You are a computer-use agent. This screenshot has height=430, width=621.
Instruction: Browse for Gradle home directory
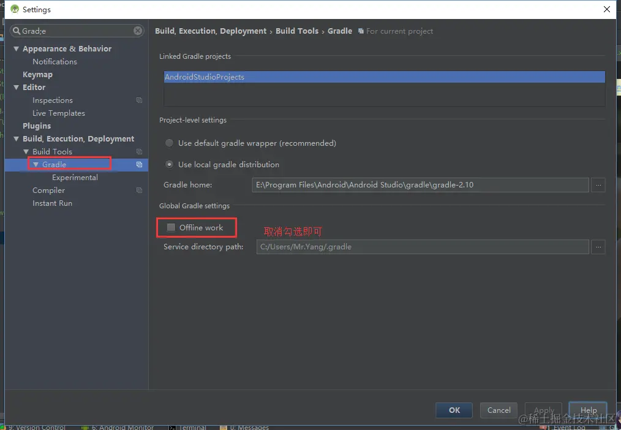(x=598, y=185)
